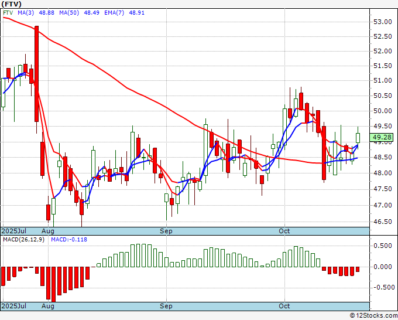Click the MACD(26,12,9) indicator label
This screenshot has width=398, height=320.
(23, 240)
